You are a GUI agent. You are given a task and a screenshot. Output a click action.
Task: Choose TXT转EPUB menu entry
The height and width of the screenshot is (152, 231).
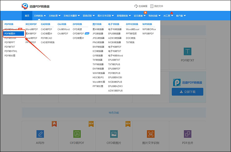click(114, 64)
